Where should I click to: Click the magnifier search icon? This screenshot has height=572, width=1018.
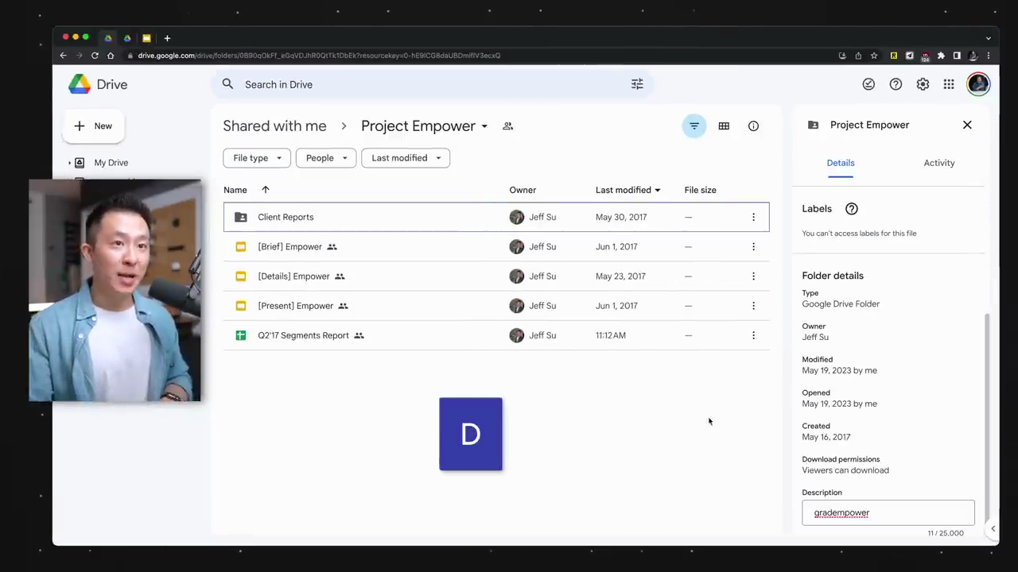[x=227, y=84]
